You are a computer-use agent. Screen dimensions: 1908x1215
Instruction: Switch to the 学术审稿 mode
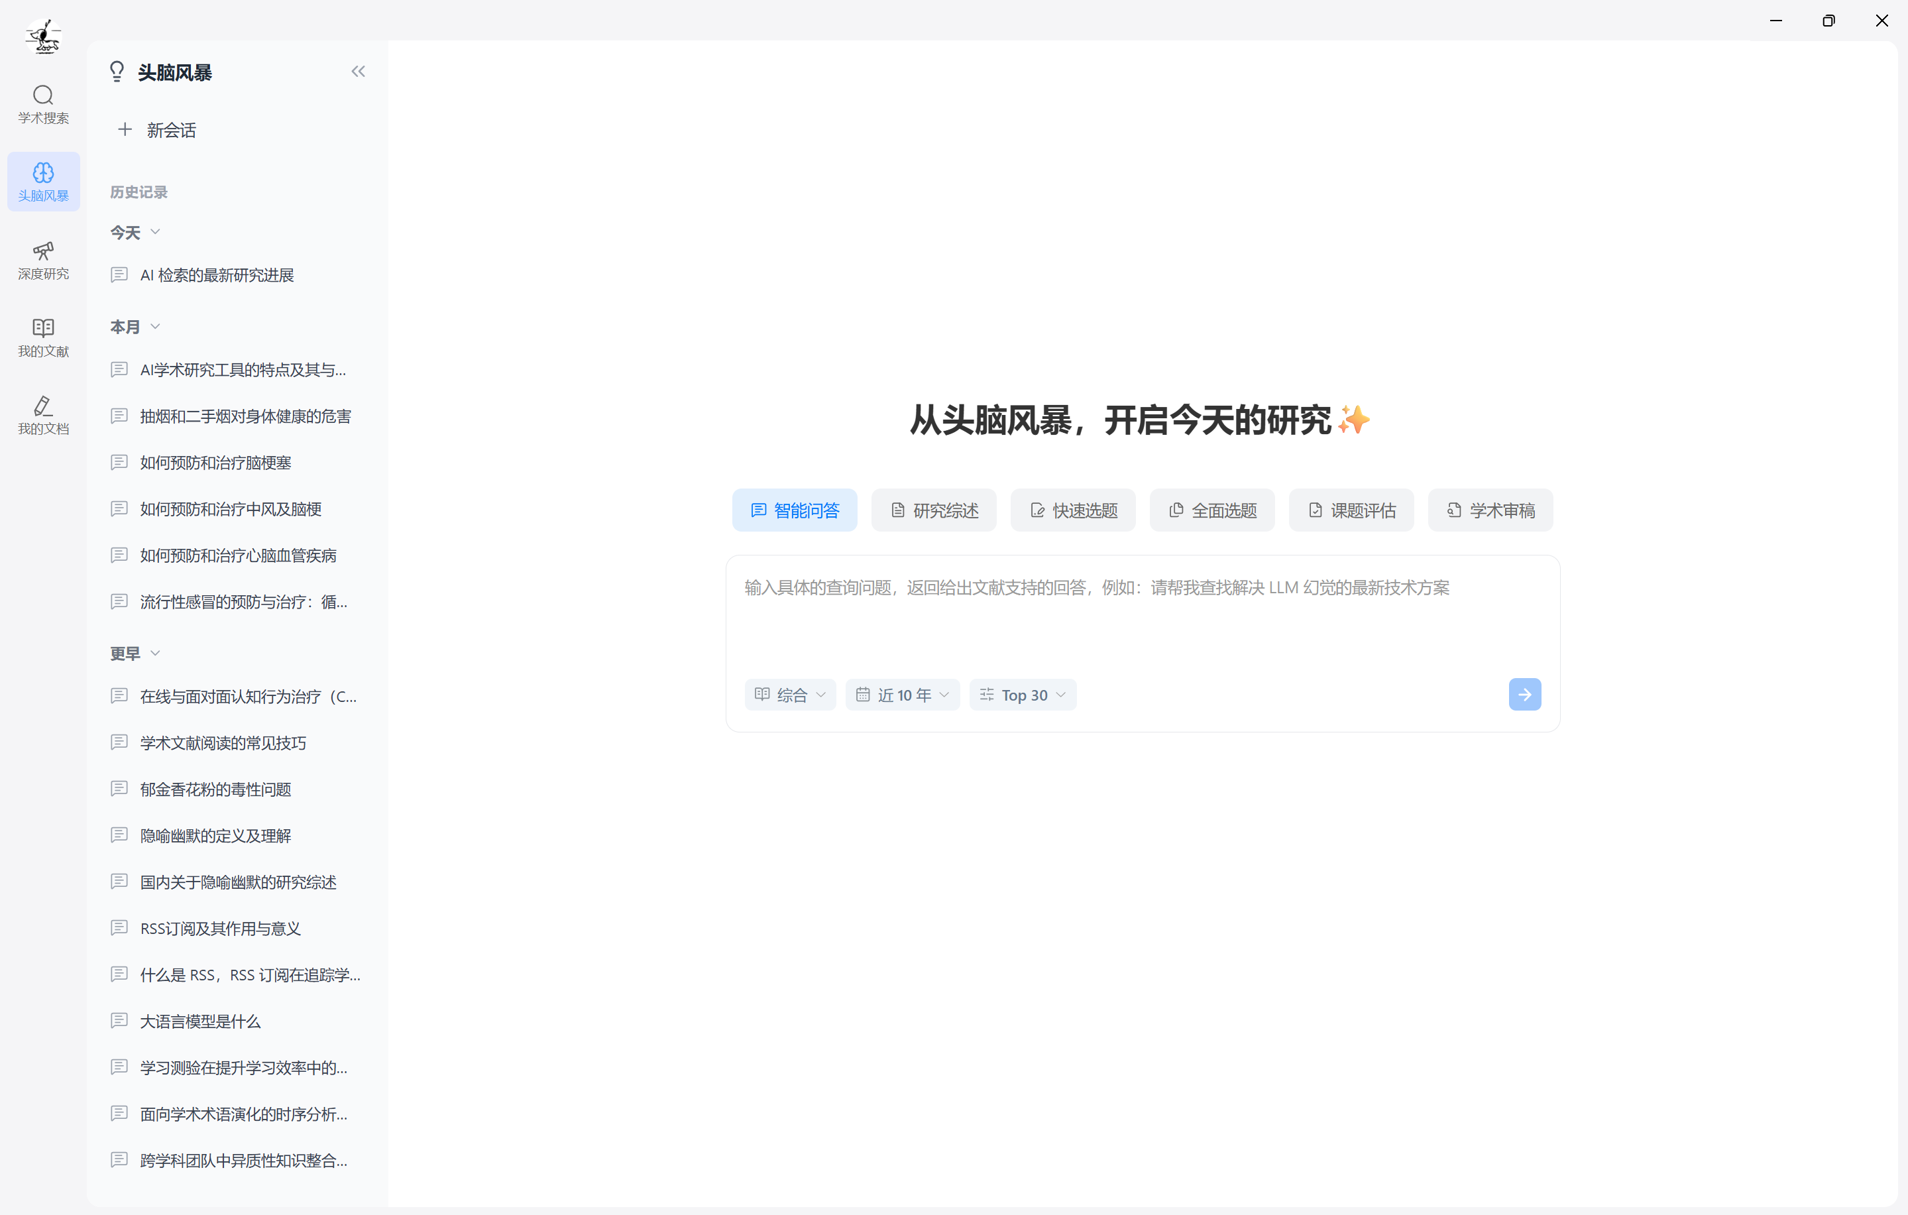(x=1490, y=510)
